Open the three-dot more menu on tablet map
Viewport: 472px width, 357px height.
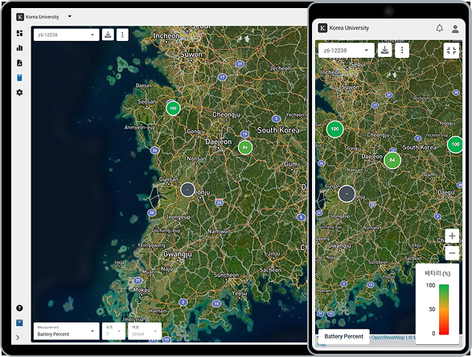[122, 35]
